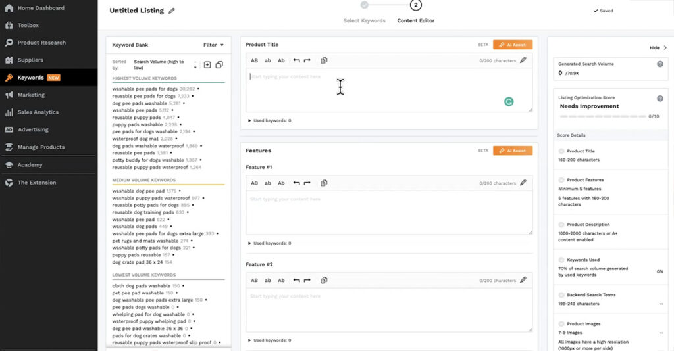
Task: Click Keywords Used score detail indicator
Action: pos(561,260)
